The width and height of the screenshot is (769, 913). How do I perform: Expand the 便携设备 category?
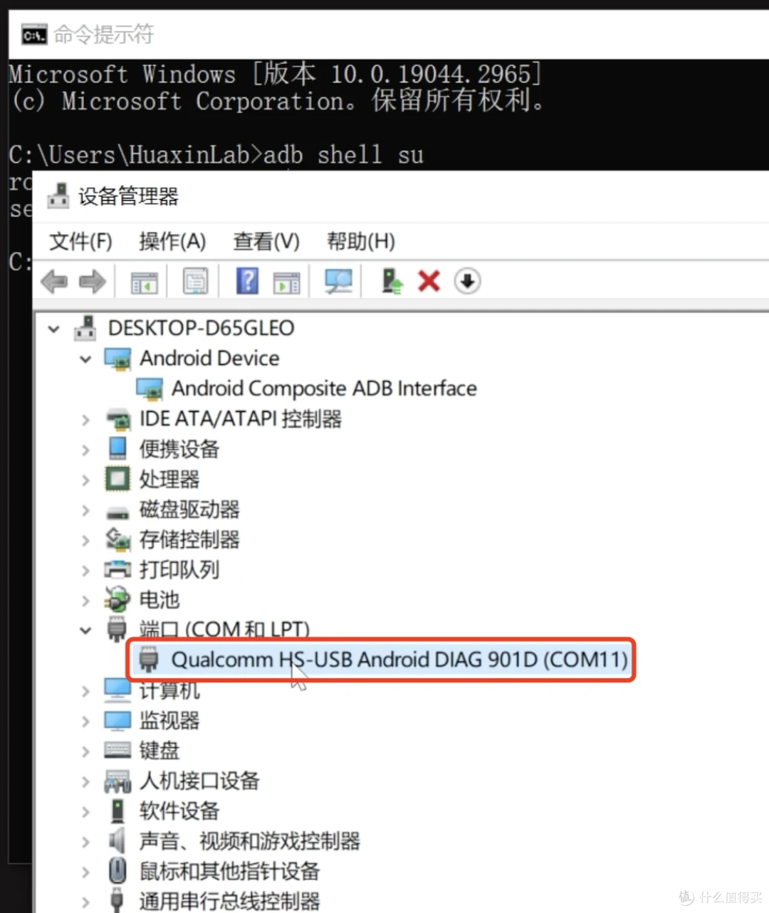[x=85, y=450]
